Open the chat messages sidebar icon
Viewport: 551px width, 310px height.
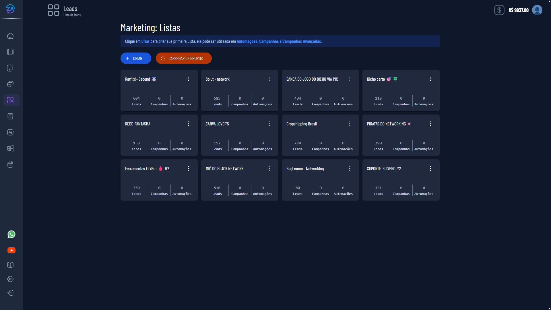coord(10,84)
